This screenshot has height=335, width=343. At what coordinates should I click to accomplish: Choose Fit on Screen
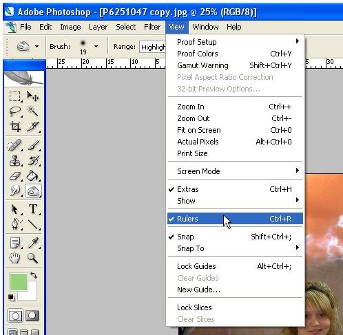click(x=235, y=130)
